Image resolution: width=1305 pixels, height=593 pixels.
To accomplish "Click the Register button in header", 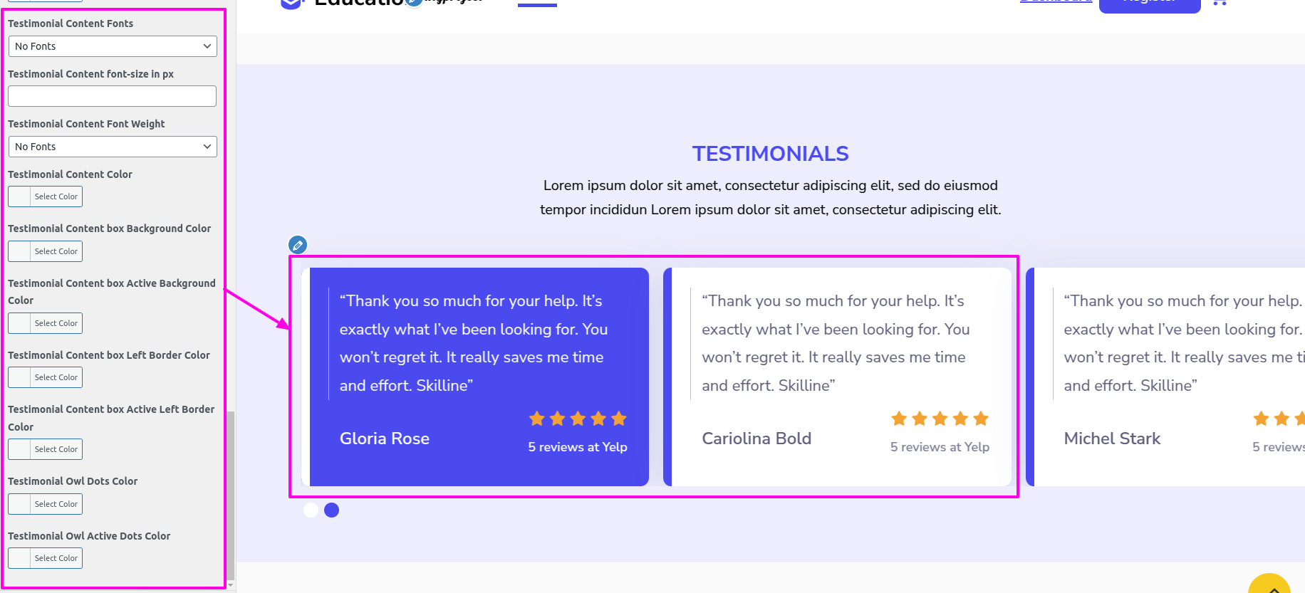I will click(1149, 4).
